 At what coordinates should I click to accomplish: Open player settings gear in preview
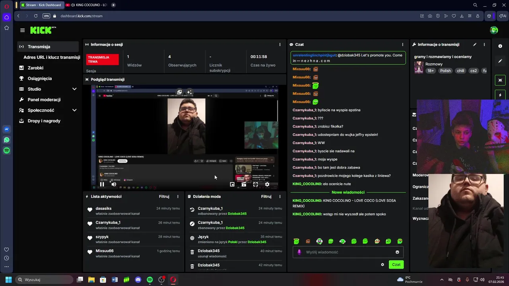(x=267, y=184)
